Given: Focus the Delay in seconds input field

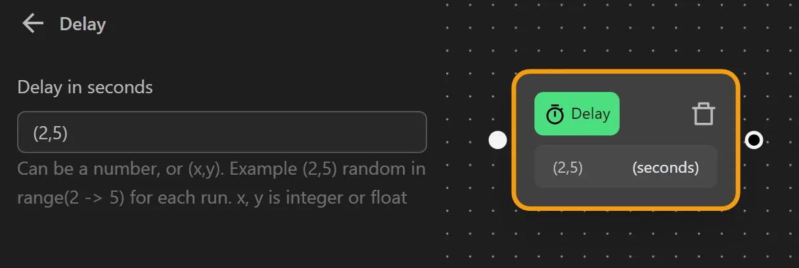Looking at the screenshot, I should click(221, 133).
